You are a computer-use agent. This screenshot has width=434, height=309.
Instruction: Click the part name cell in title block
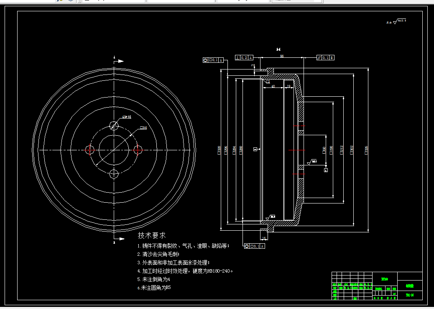click(x=410, y=286)
